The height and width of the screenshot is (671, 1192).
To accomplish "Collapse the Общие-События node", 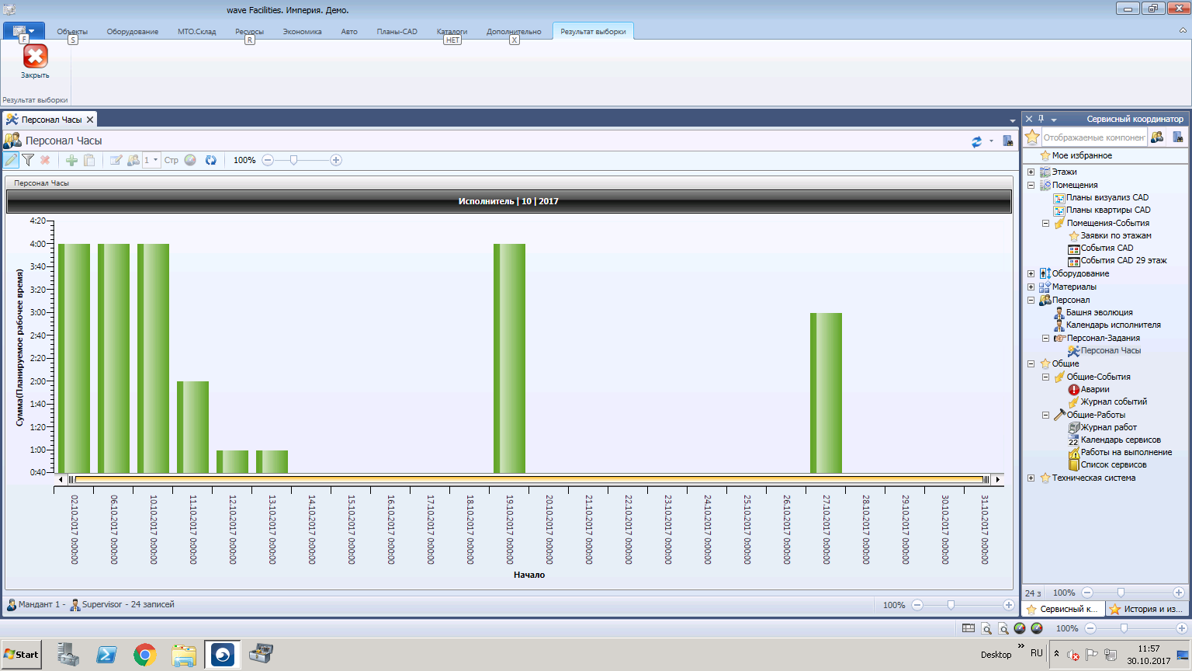I will [1045, 377].
